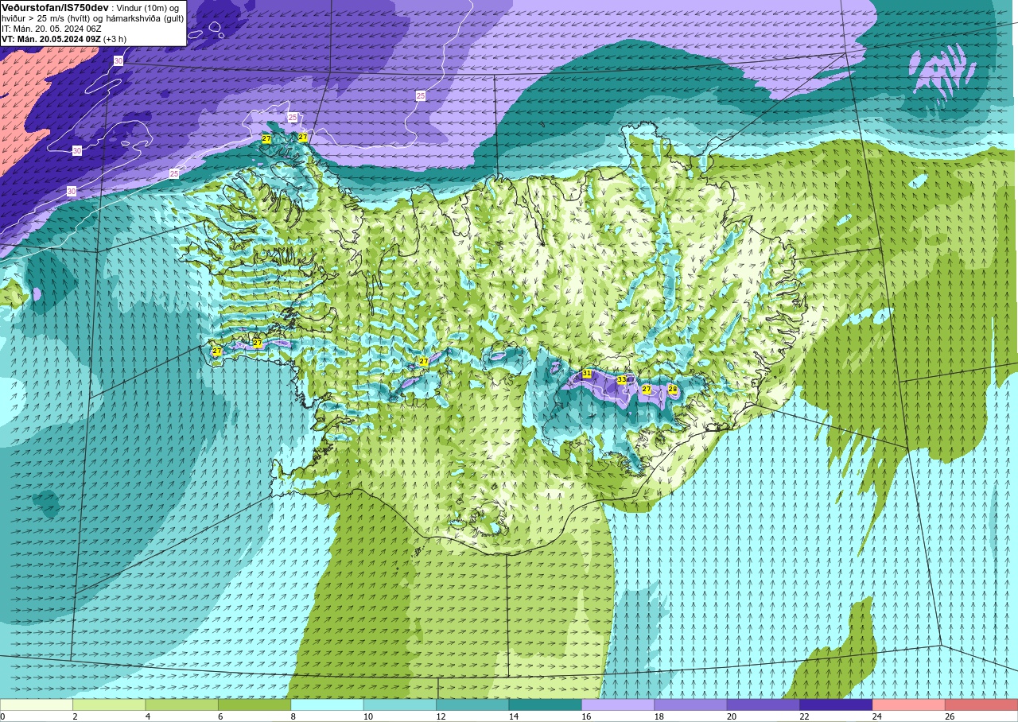The image size is (1018, 722).
Task: Click the 6–8 olive green legend swatch
Action: 254,705
